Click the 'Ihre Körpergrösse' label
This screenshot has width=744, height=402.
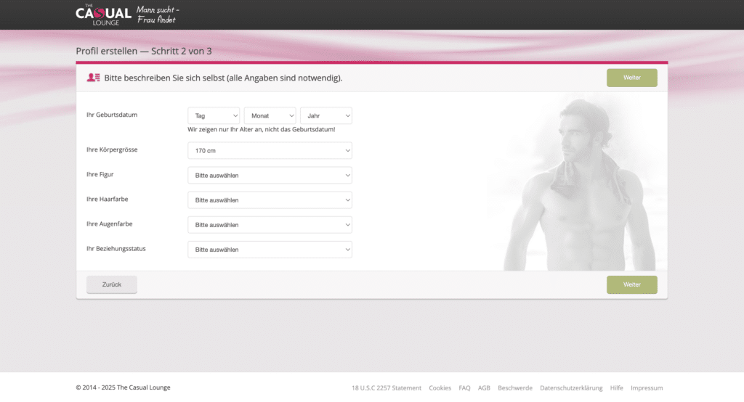[112, 149]
